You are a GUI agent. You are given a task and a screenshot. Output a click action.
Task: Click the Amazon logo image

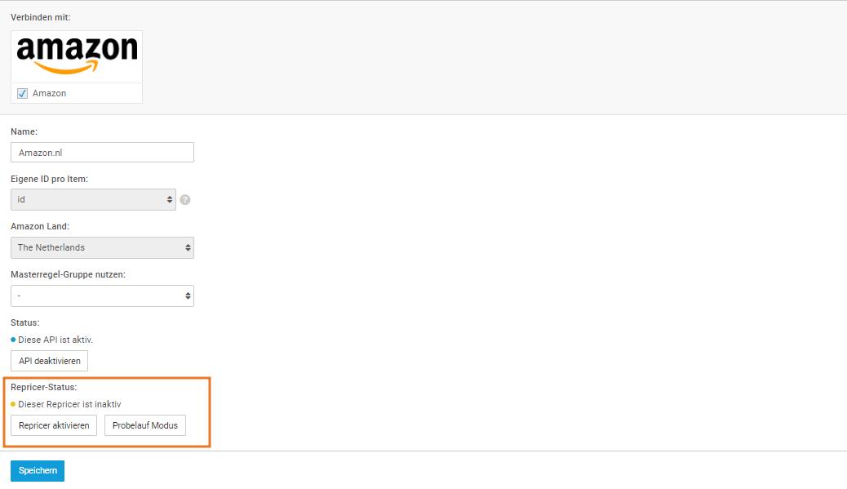(77, 56)
